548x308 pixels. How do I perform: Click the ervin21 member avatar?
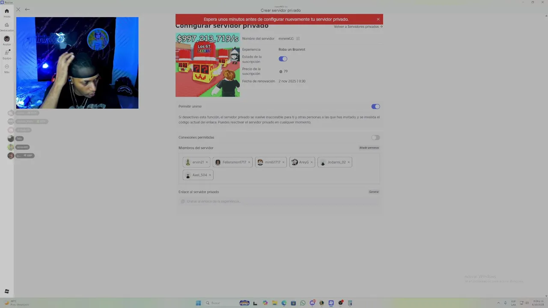coord(188,162)
